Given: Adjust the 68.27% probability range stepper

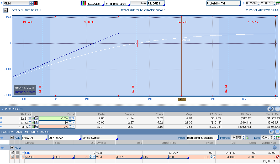Looking at the screenshot, I should pyautogui.click(x=258, y=3).
